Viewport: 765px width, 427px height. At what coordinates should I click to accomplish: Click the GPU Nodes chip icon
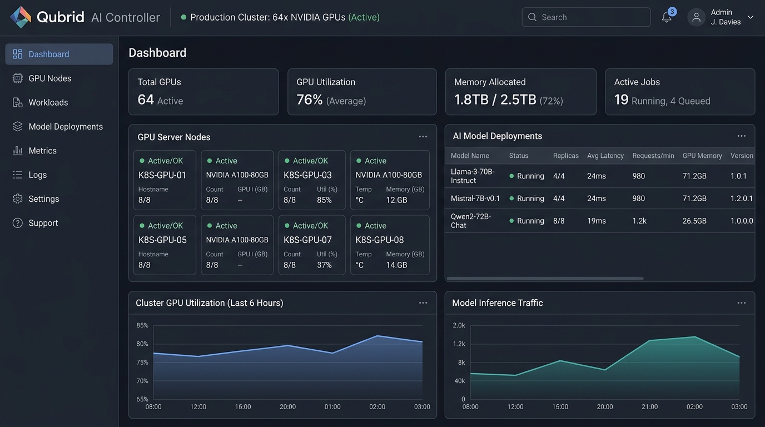[18, 78]
